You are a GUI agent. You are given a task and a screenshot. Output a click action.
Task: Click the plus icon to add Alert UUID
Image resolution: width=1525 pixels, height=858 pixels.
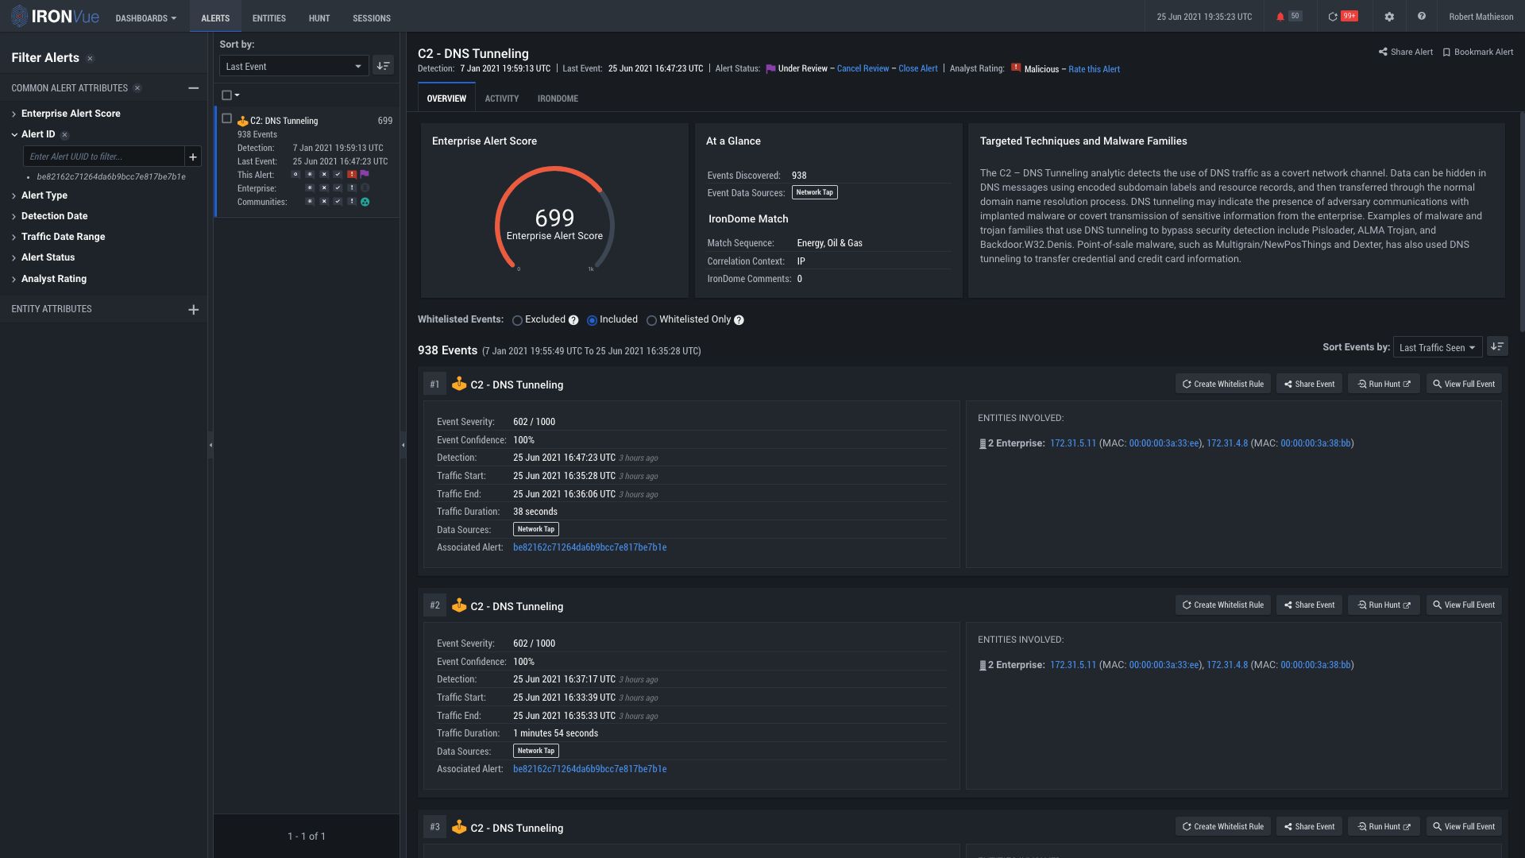pyautogui.click(x=192, y=157)
